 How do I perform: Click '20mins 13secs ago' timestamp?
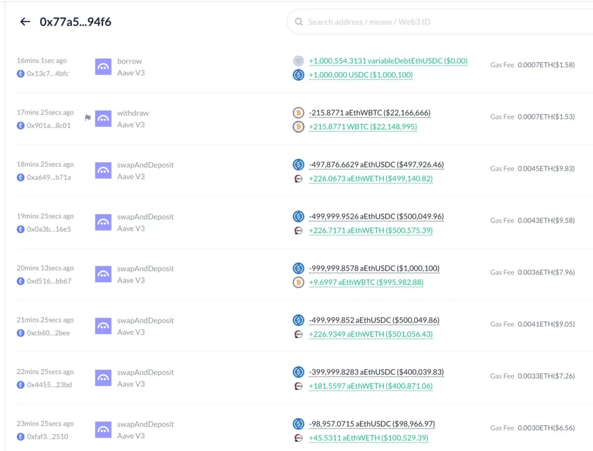point(45,268)
